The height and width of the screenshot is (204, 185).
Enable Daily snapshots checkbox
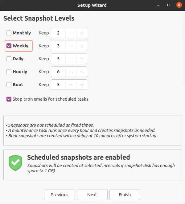pyautogui.click(x=9, y=59)
